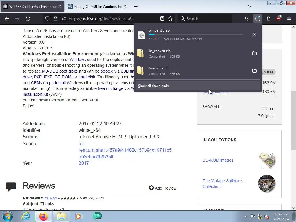The width and height of the screenshot is (296, 222).
Task: Open the free of charge link
Action: pyautogui.click(x=110, y=88)
